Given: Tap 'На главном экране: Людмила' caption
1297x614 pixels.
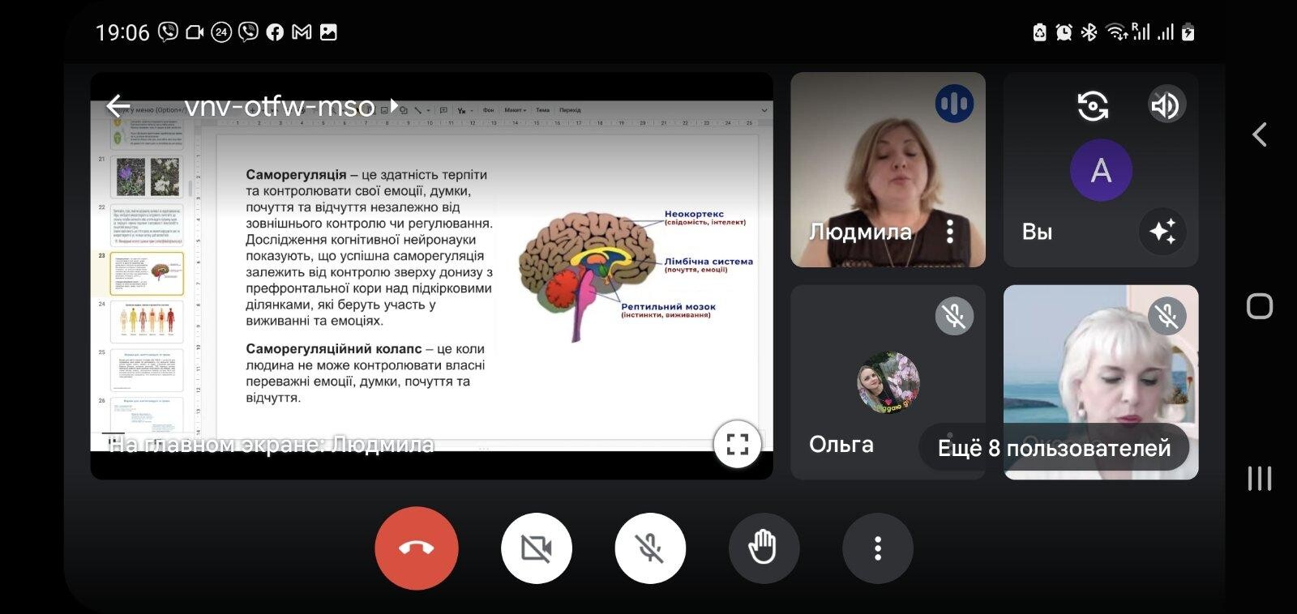Looking at the screenshot, I should pos(272,445).
